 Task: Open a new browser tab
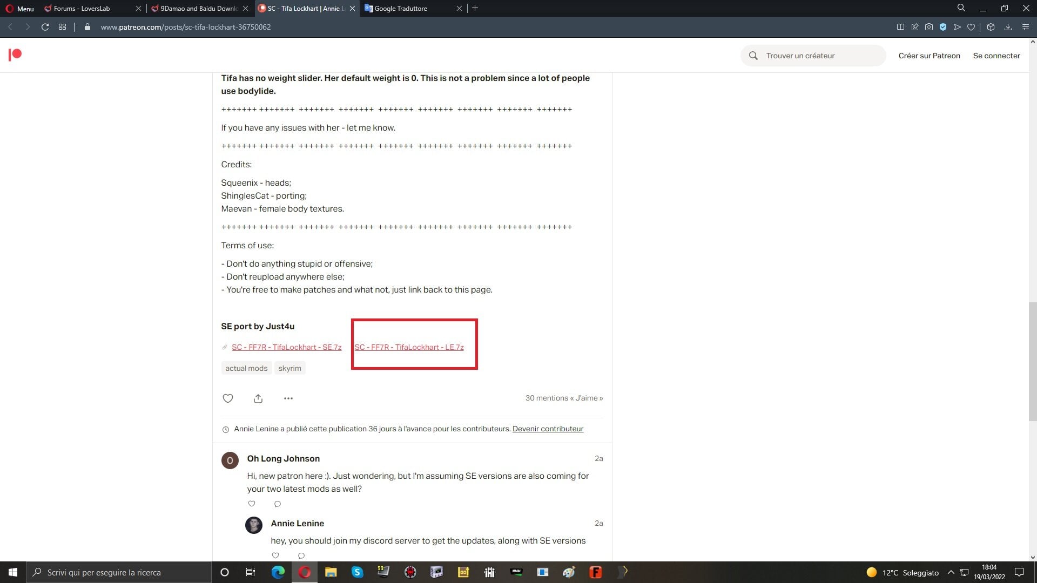click(x=475, y=8)
